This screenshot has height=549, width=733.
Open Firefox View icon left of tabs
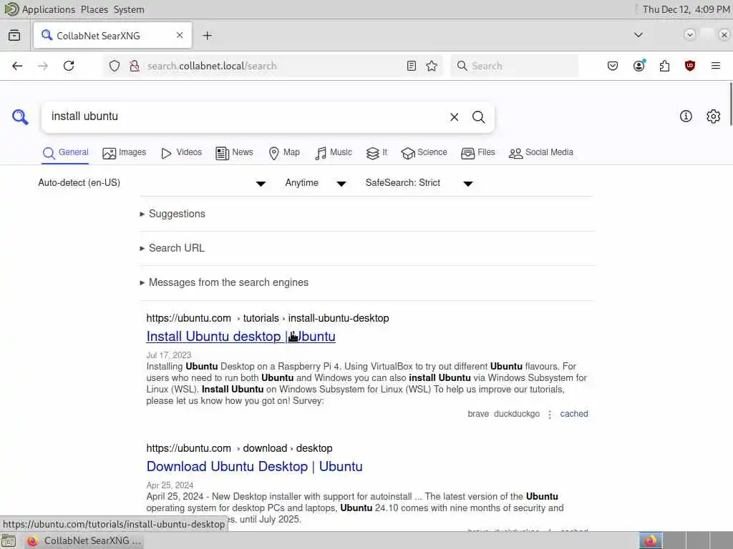(x=14, y=36)
